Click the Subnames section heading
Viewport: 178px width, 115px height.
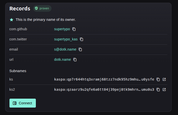[x=18, y=71]
